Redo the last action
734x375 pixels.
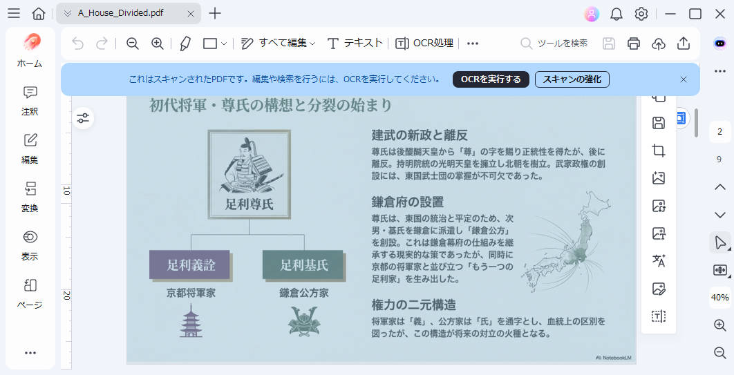(x=102, y=44)
